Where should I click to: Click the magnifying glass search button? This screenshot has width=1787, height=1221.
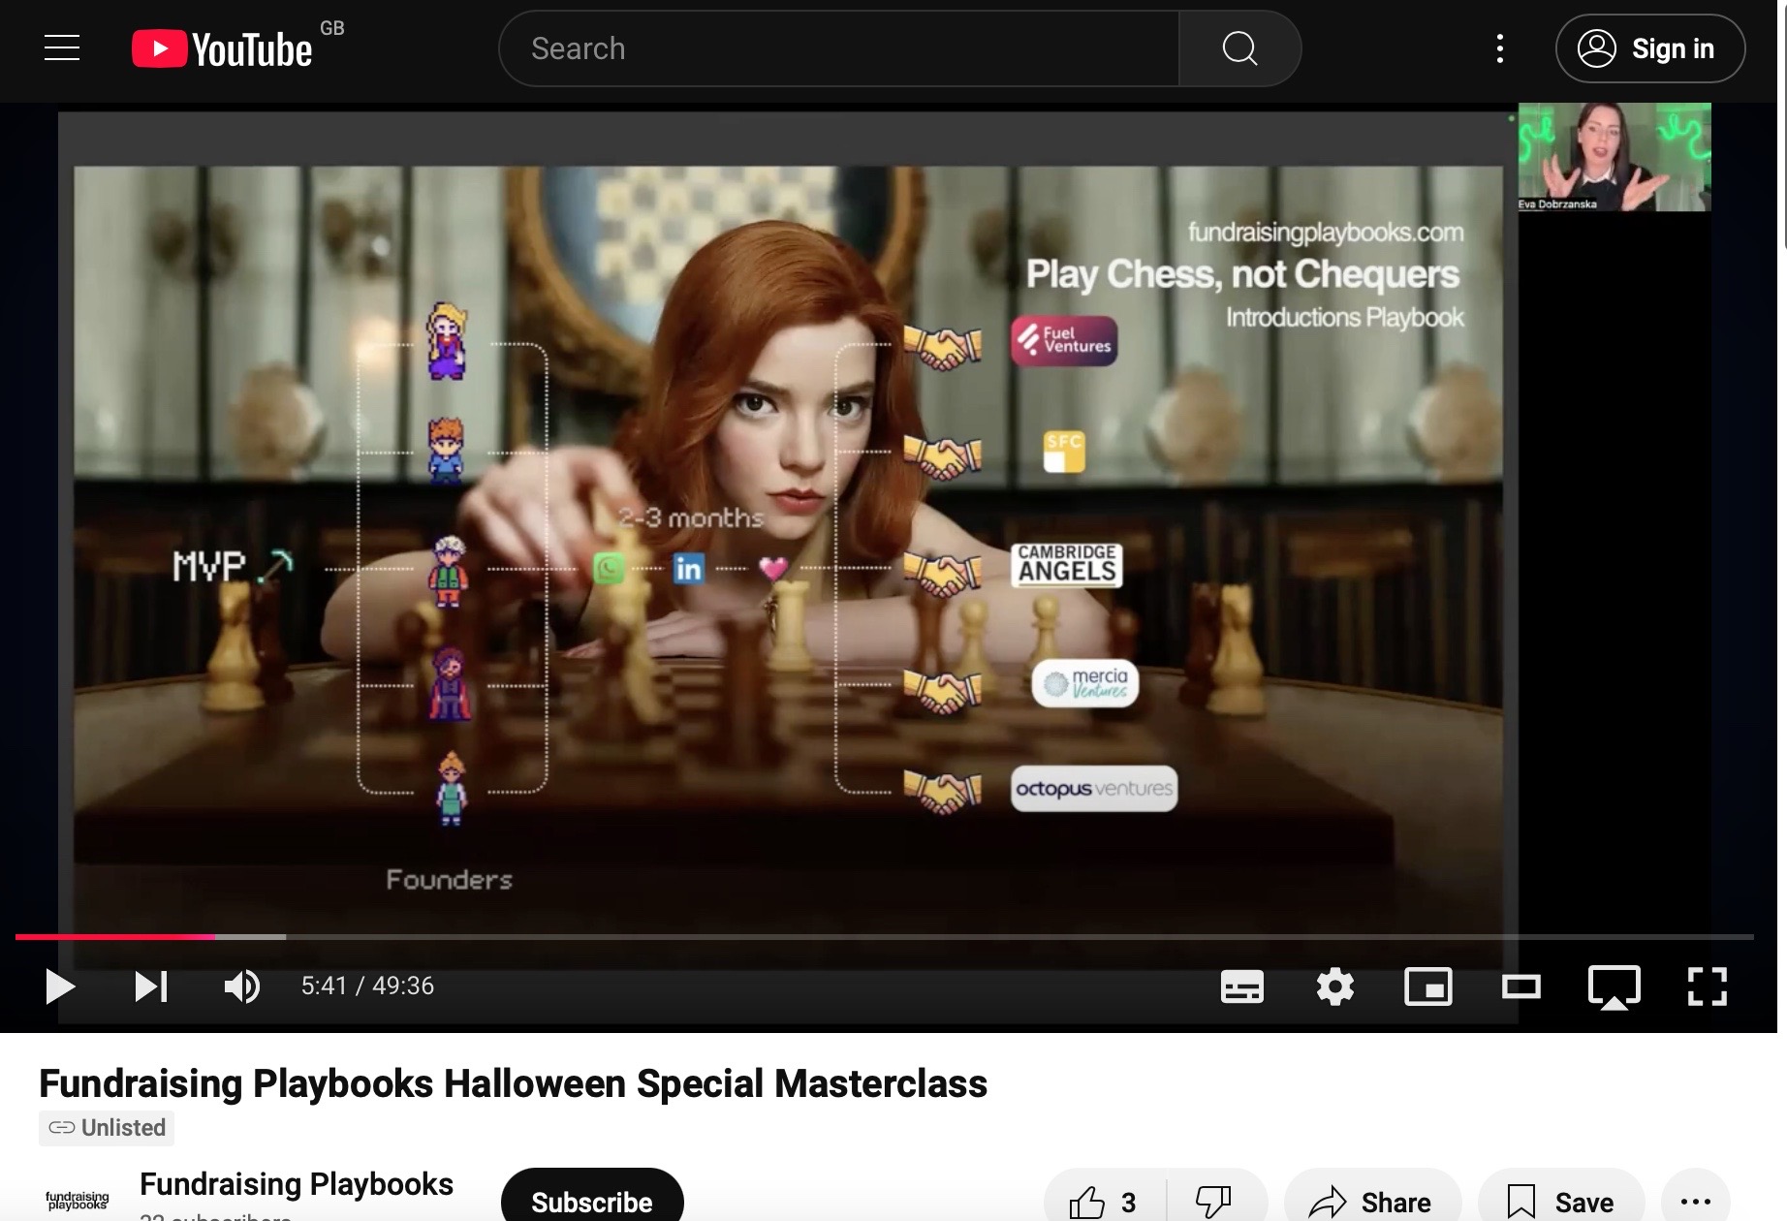tap(1239, 48)
